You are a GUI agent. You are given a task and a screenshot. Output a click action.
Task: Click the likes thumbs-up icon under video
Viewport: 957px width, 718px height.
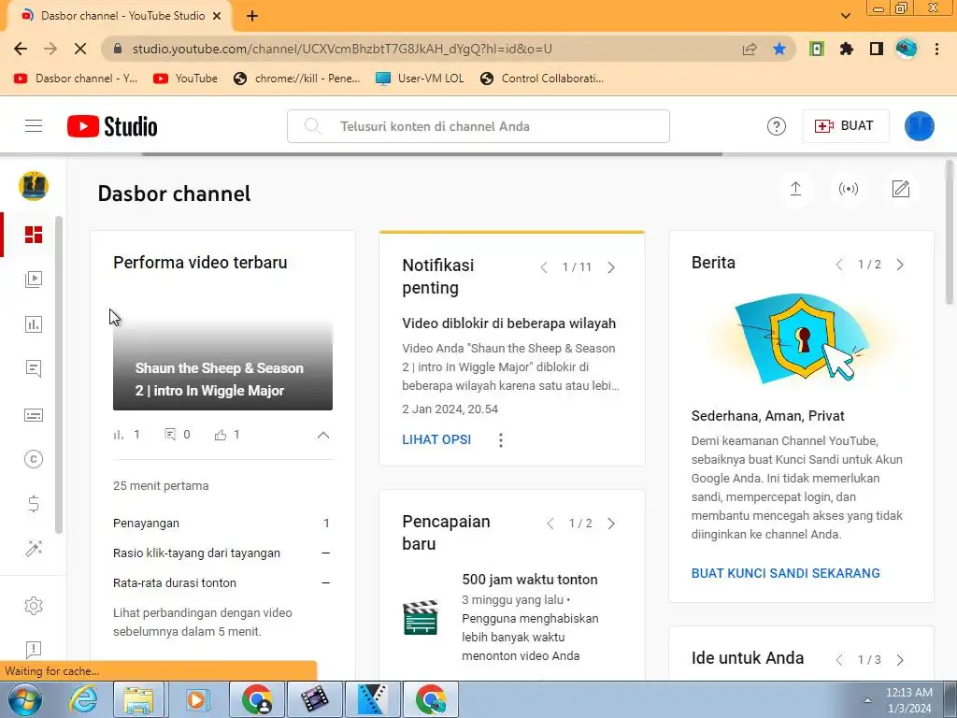221,435
